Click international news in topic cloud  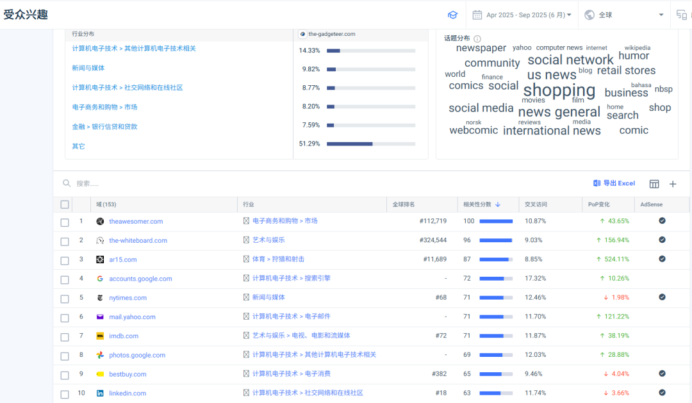(x=552, y=131)
